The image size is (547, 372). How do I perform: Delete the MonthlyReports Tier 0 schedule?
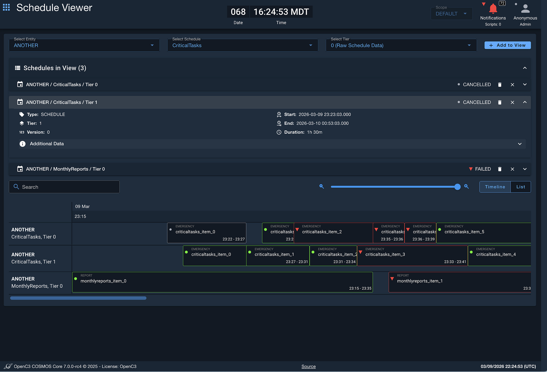point(500,169)
